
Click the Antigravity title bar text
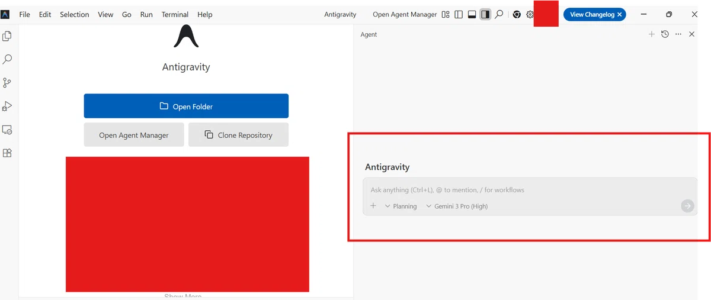(340, 14)
